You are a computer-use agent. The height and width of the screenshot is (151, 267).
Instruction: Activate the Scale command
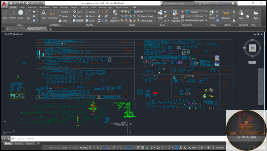pyautogui.click(x=90, y=20)
